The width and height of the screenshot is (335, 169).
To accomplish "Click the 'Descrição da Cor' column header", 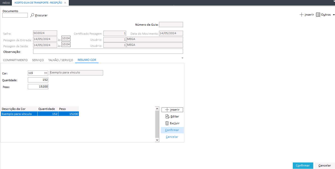I will [x=19, y=109].
